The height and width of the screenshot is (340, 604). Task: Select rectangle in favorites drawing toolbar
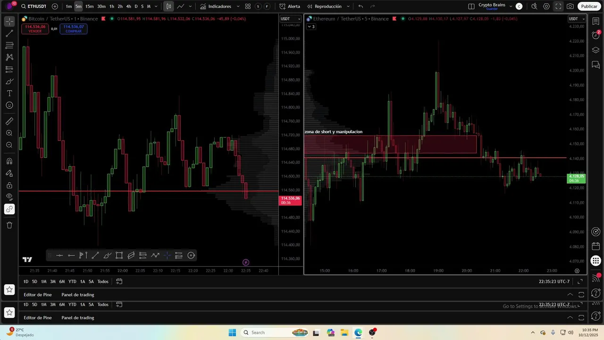coord(119,255)
